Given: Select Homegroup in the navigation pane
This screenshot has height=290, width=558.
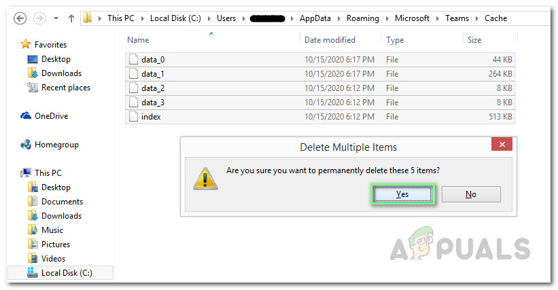Looking at the screenshot, I should click(56, 145).
